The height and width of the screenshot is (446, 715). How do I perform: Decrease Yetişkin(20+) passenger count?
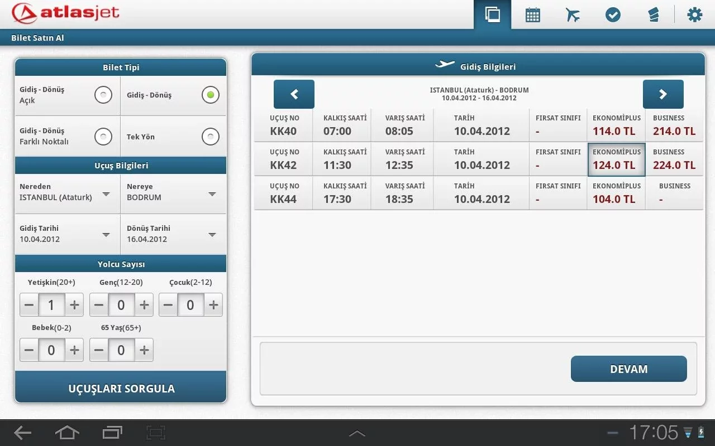point(29,305)
